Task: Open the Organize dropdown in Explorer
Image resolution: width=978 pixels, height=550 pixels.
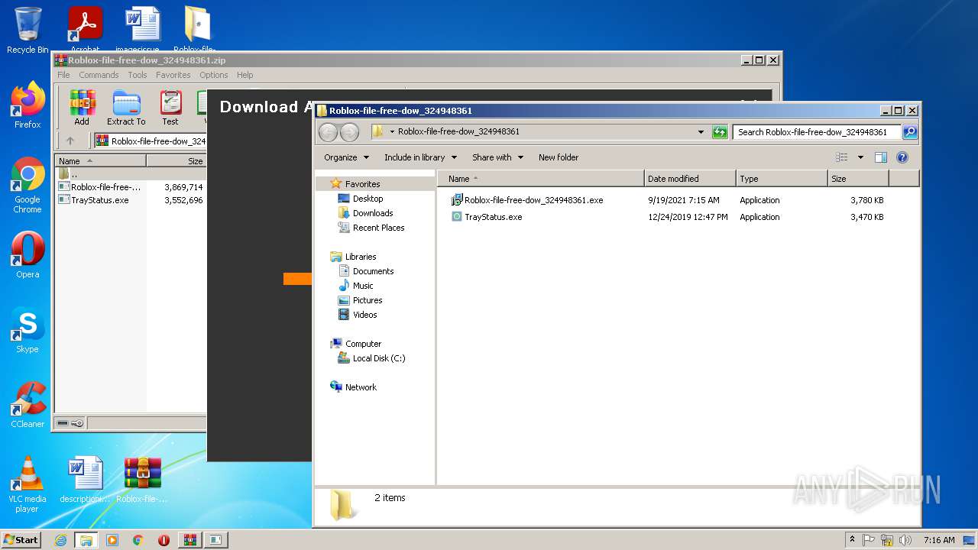Action: [347, 157]
